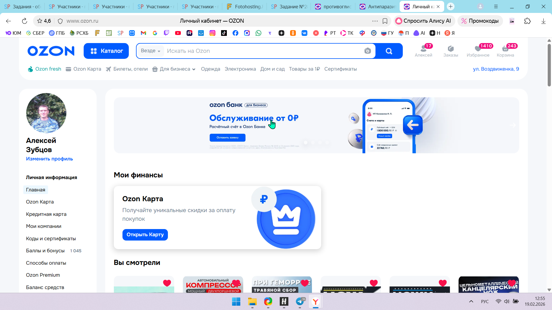Select Баллы и бонусы in the sidebar
Screen dimensions: 552x310
(45, 251)
